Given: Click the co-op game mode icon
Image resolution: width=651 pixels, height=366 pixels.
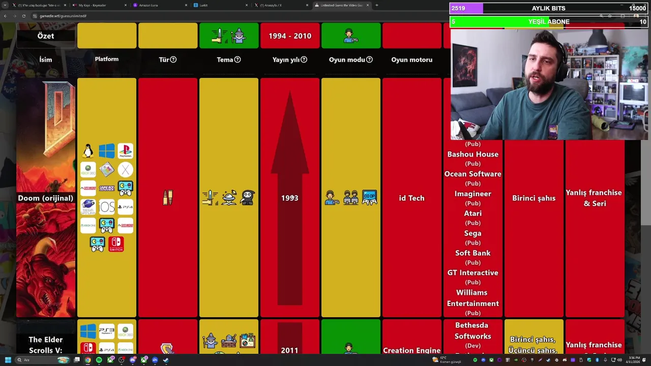Looking at the screenshot, I should [x=369, y=198].
